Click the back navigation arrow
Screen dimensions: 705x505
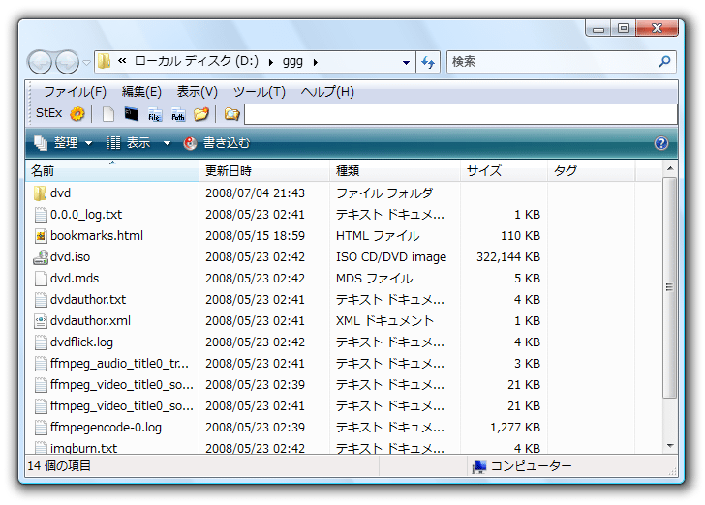pyautogui.click(x=40, y=62)
